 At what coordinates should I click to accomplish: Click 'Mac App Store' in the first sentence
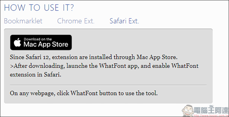(156, 57)
